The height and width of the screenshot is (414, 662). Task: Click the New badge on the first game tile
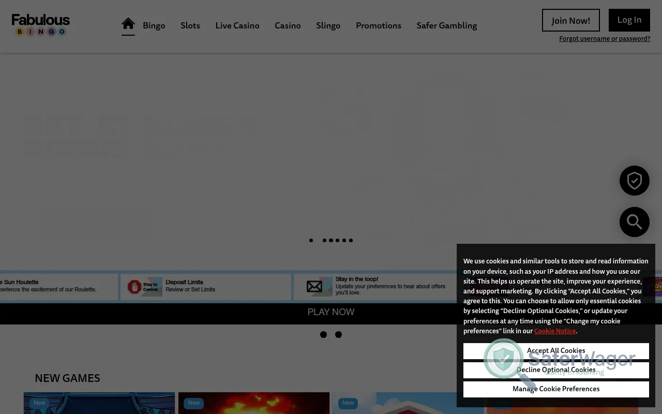(39, 403)
